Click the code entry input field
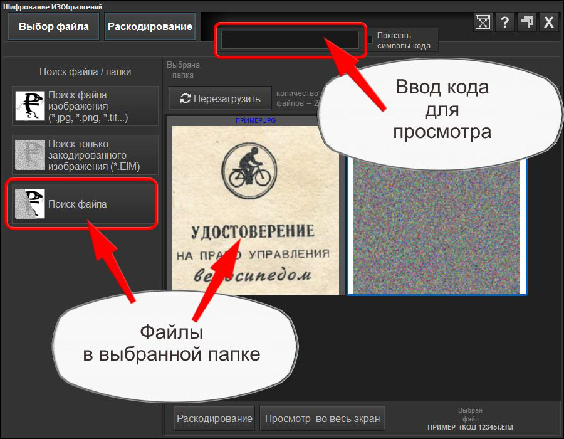 pos(290,40)
